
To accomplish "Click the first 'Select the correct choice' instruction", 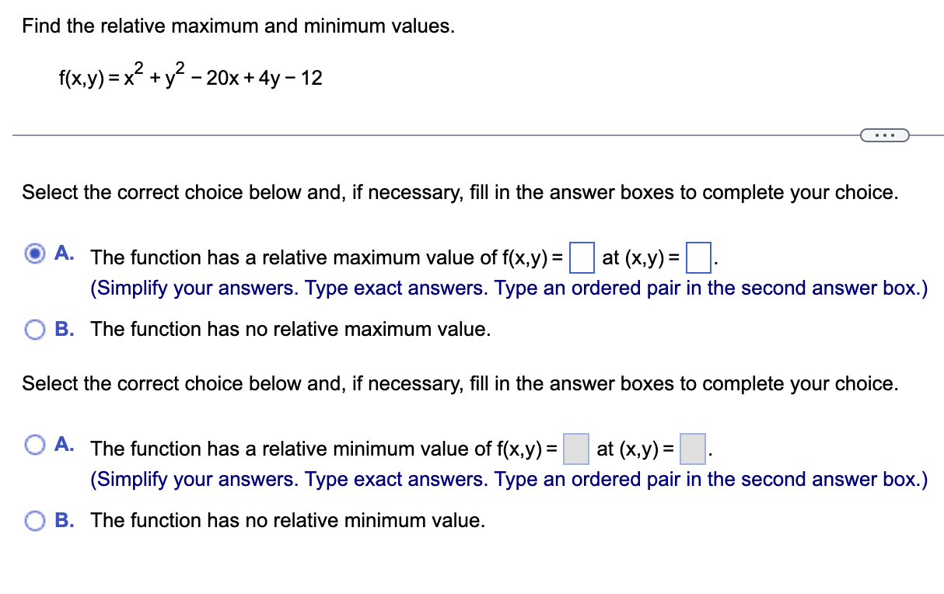I will pos(460,193).
